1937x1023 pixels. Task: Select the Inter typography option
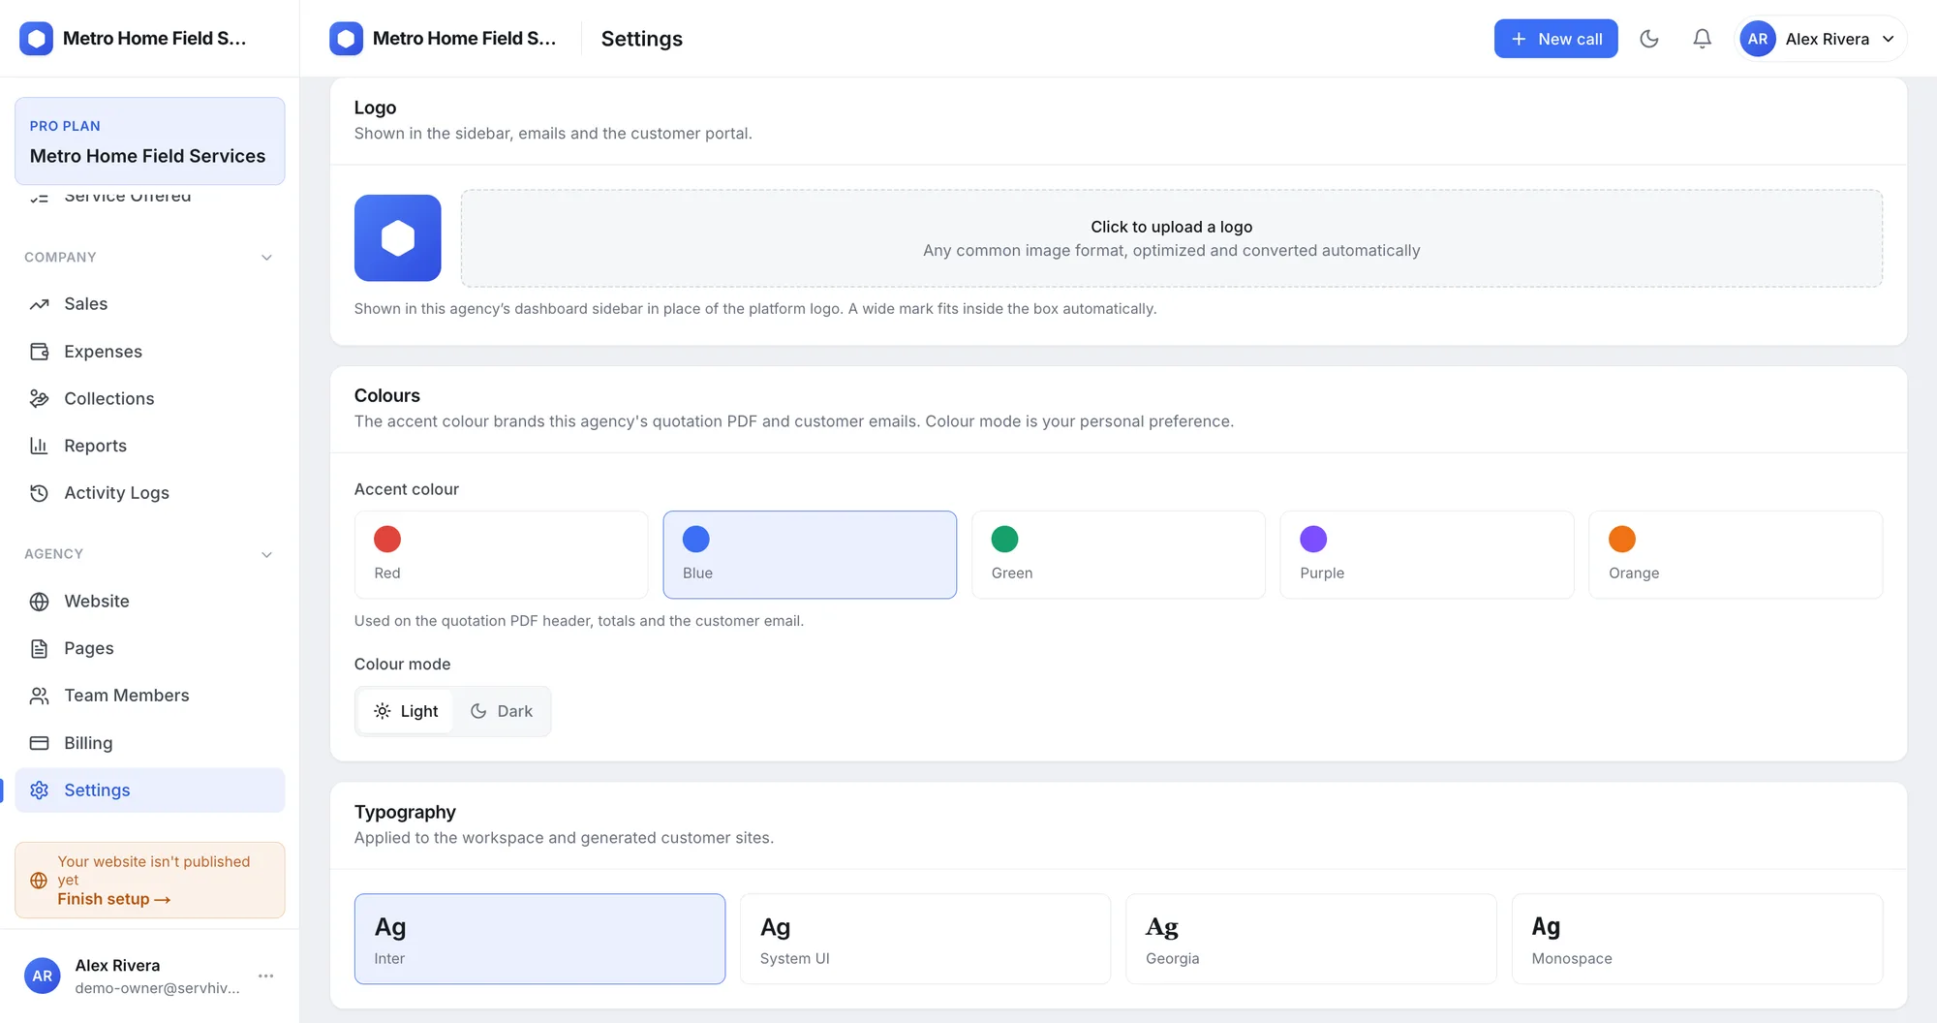coord(539,939)
